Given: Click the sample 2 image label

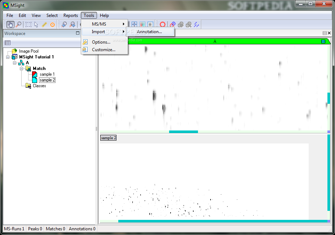Looking at the screenshot, I should 108,138.
